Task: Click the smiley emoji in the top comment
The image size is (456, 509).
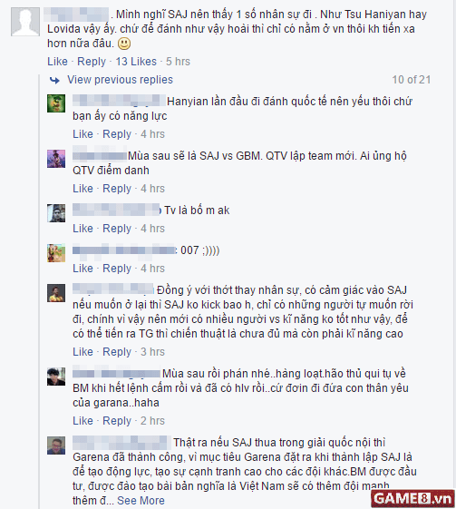Action: [x=124, y=44]
